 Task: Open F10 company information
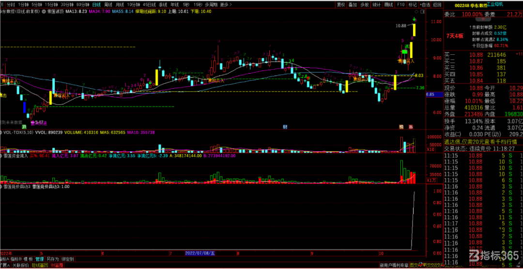tap(400, 5)
